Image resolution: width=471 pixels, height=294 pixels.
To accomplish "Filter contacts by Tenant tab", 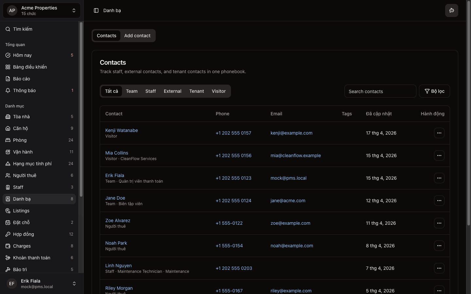I will pyautogui.click(x=197, y=91).
